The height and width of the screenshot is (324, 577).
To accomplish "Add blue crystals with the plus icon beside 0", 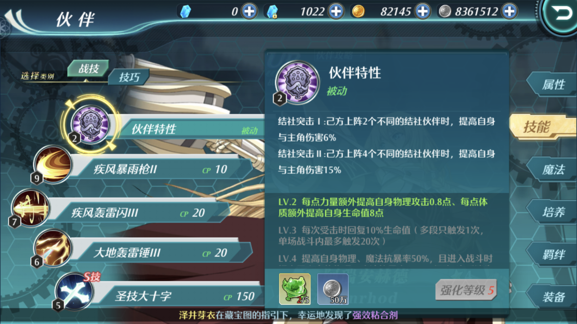I will point(249,12).
